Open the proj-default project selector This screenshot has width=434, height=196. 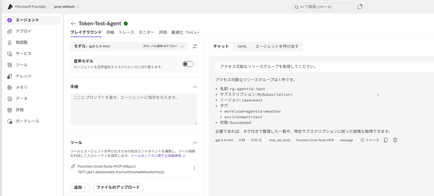pyautogui.click(x=67, y=7)
